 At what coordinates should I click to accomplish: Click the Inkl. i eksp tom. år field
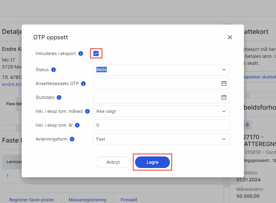(x=161, y=125)
